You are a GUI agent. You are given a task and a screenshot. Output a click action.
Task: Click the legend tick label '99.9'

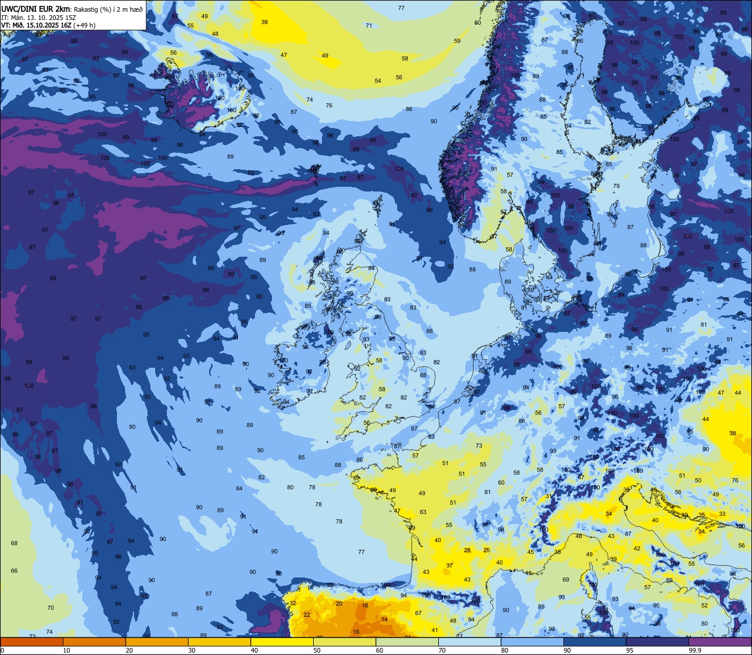[695, 650]
